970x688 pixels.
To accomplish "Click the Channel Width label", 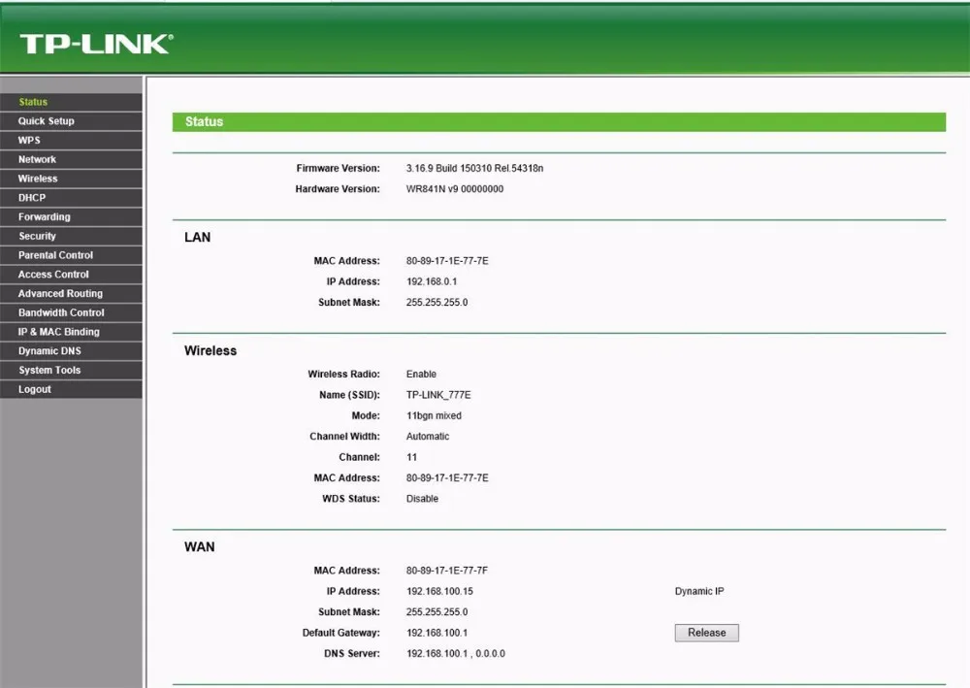I will click(344, 437).
